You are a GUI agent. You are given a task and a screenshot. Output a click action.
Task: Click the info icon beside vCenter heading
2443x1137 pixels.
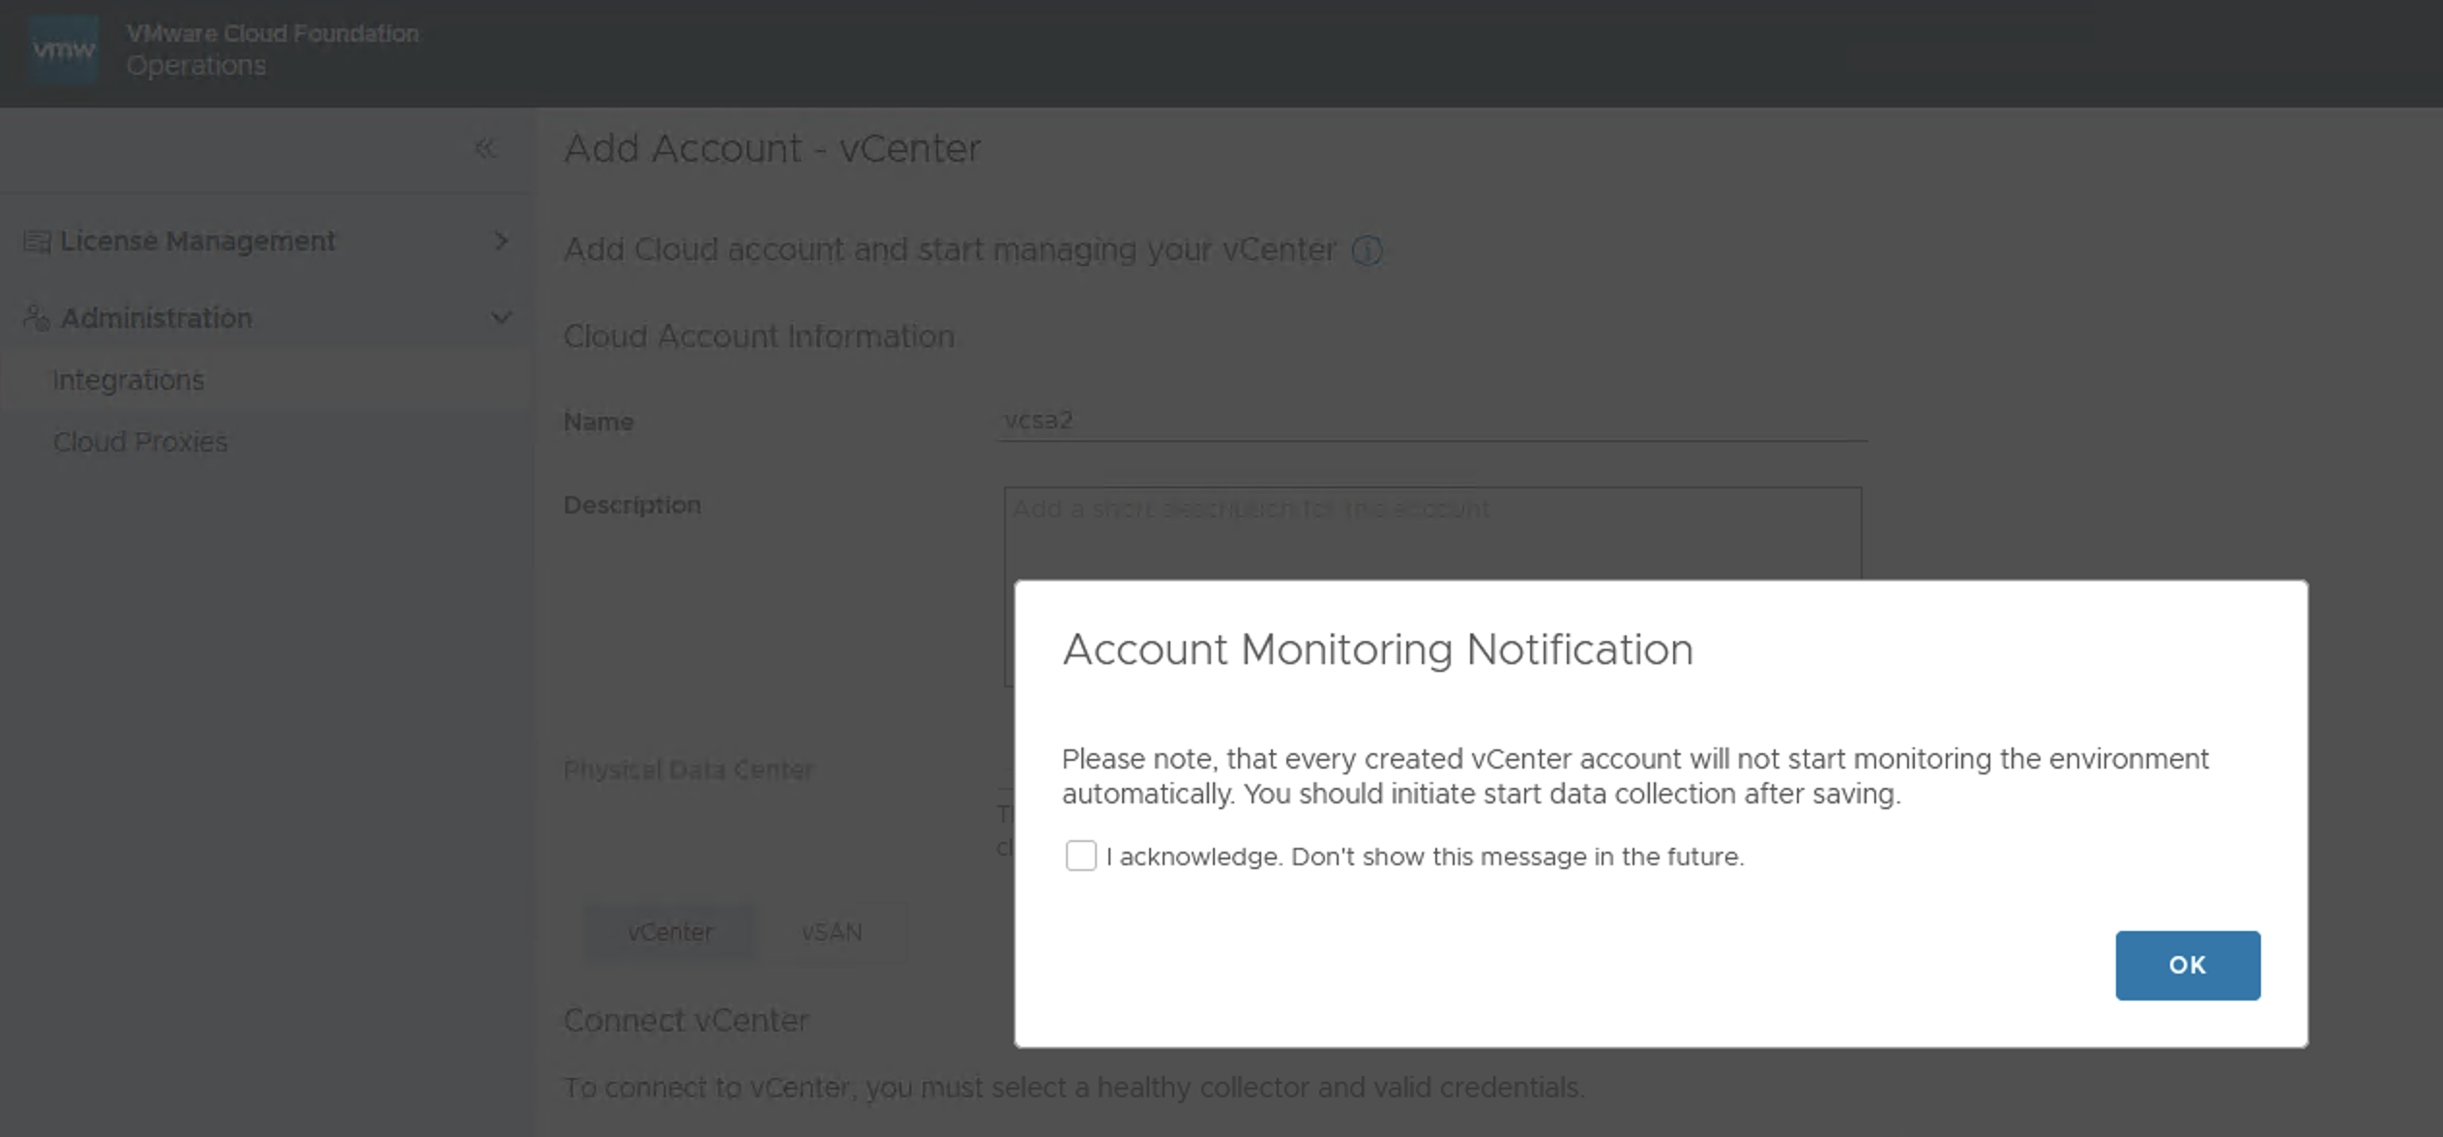click(x=1367, y=251)
